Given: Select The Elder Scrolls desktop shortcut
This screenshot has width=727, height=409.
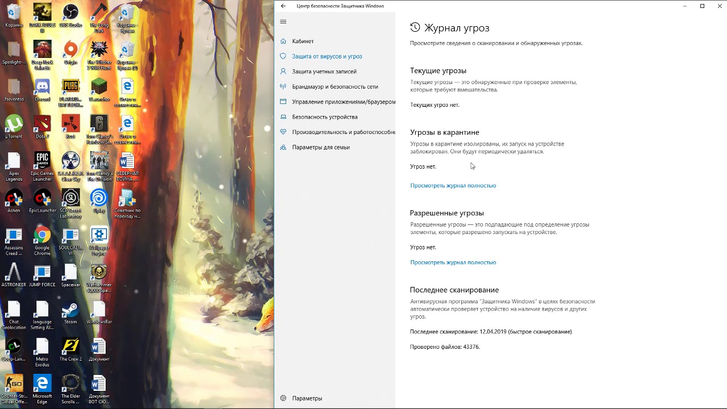Looking at the screenshot, I should pos(70,389).
